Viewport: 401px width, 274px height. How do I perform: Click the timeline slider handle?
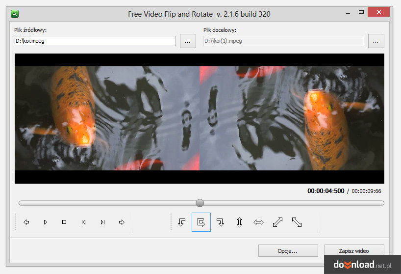(200, 203)
